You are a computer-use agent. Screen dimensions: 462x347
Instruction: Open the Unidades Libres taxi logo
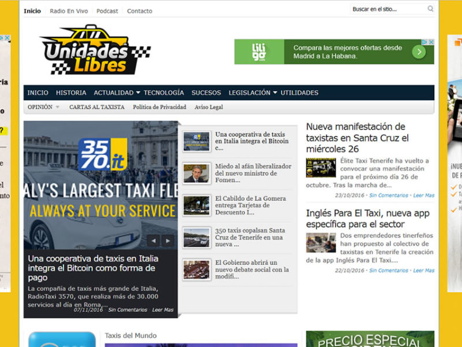click(95, 50)
